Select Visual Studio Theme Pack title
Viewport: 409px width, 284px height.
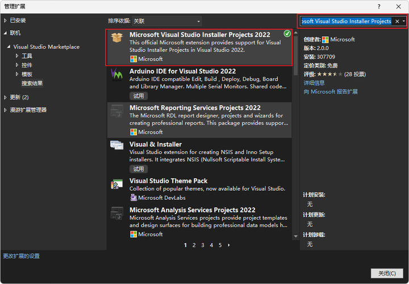(x=168, y=181)
